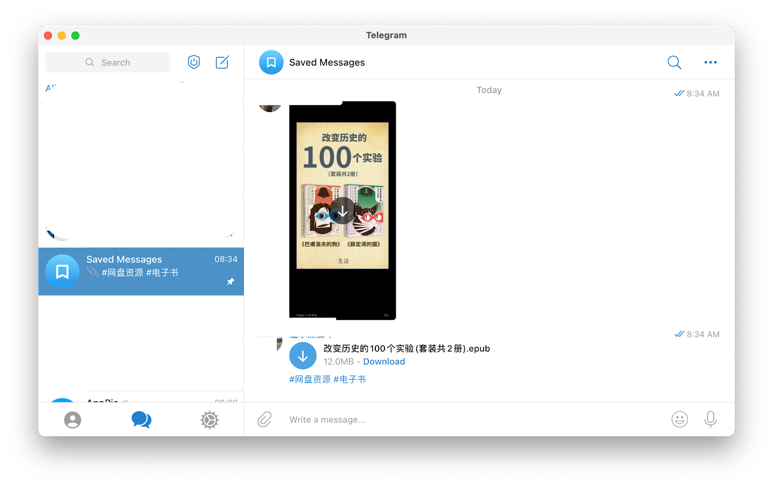
Task: Click the 8:34 AM timestamp on image message
Action: 703,94
